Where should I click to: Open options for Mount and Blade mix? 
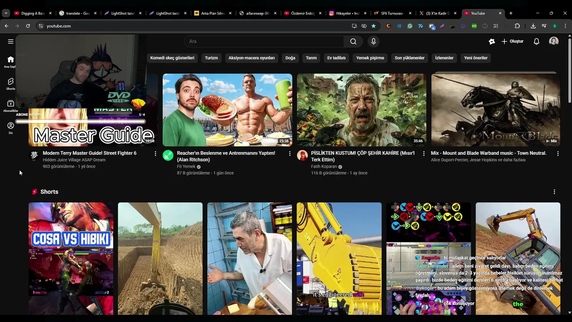click(x=558, y=153)
